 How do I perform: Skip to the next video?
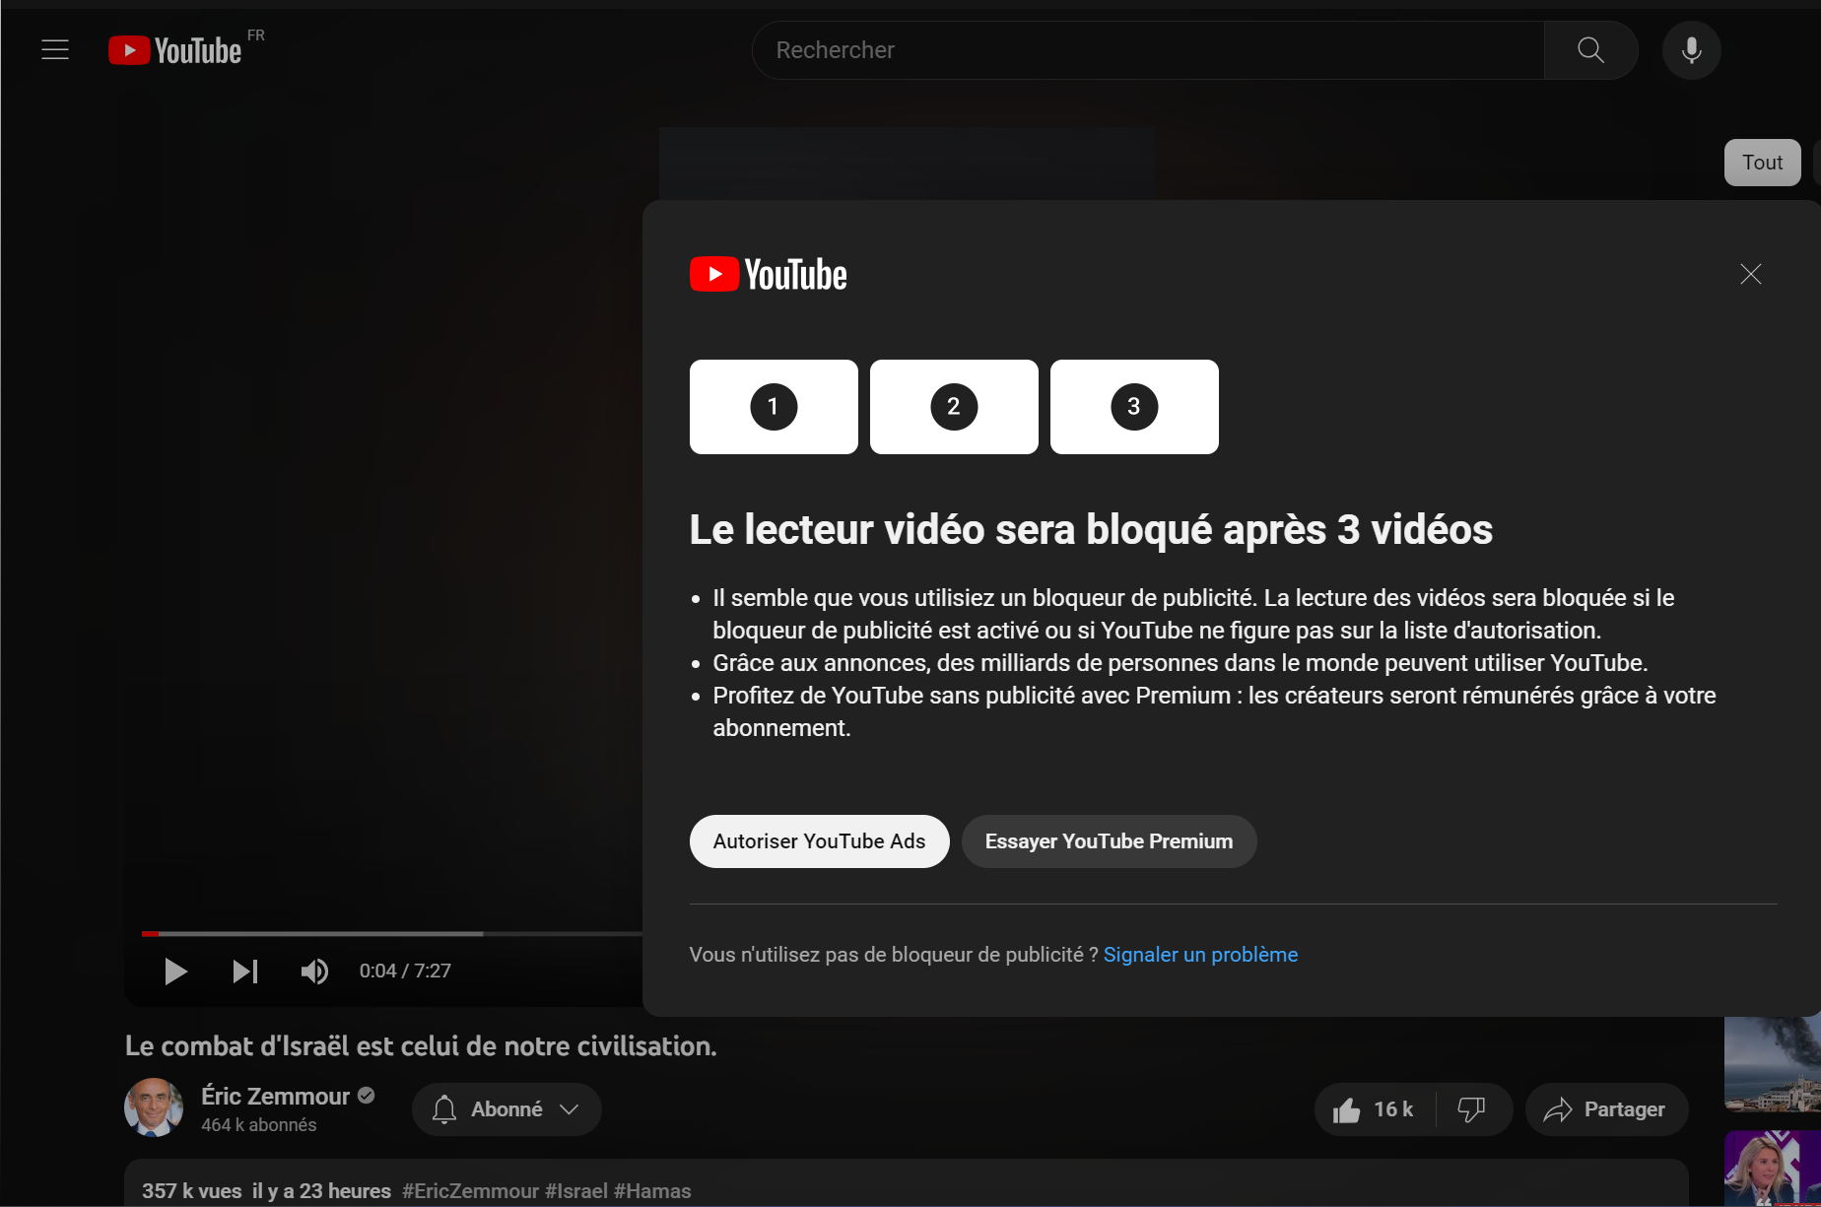(245, 972)
